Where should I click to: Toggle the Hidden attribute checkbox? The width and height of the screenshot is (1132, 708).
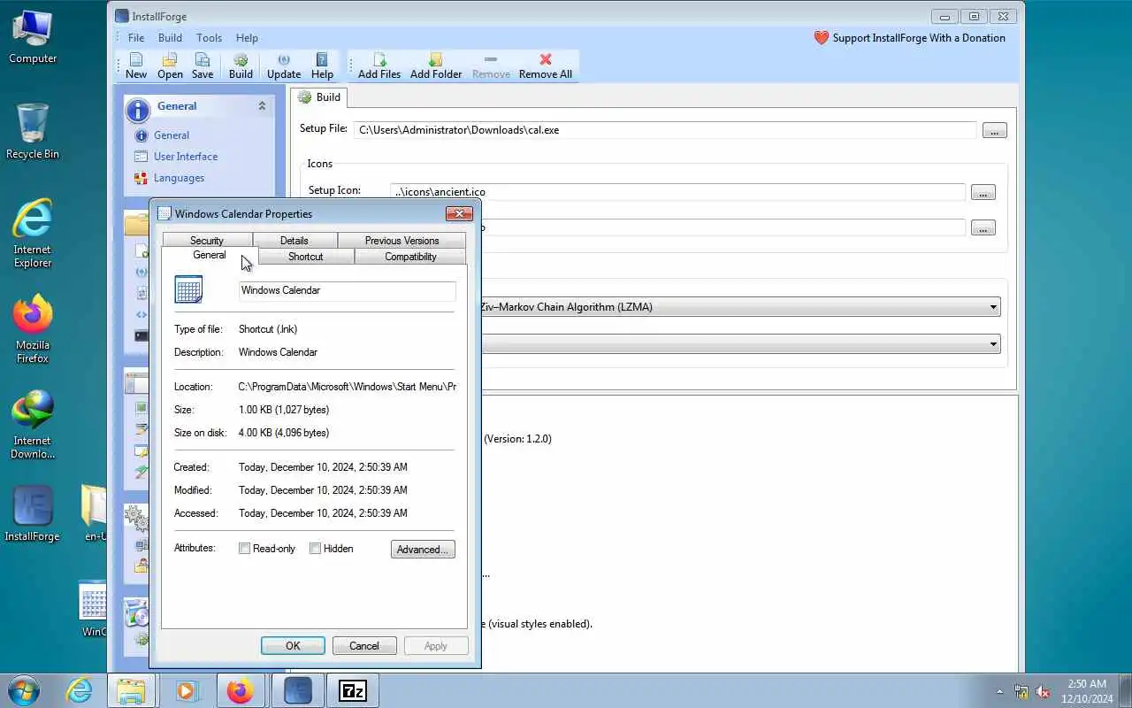pyautogui.click(x=315, y=549)
